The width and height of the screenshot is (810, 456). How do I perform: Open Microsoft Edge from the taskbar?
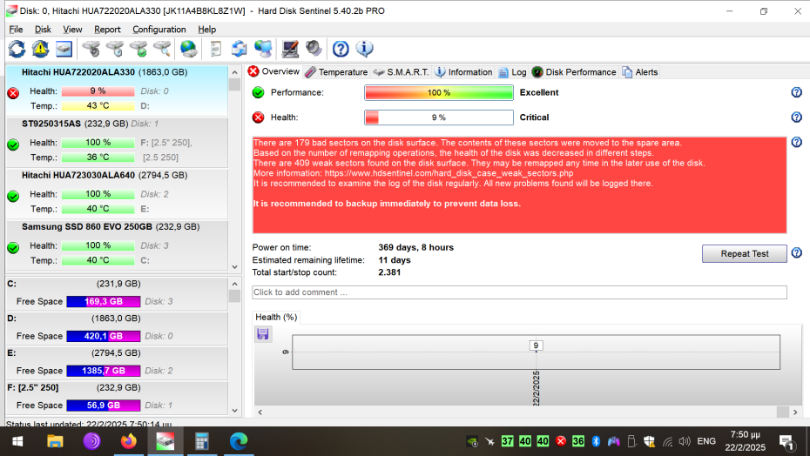(238, 441)
